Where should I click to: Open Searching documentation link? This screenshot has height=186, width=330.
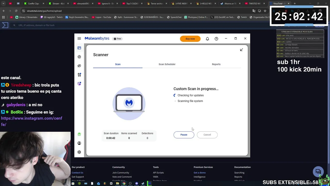239,173
